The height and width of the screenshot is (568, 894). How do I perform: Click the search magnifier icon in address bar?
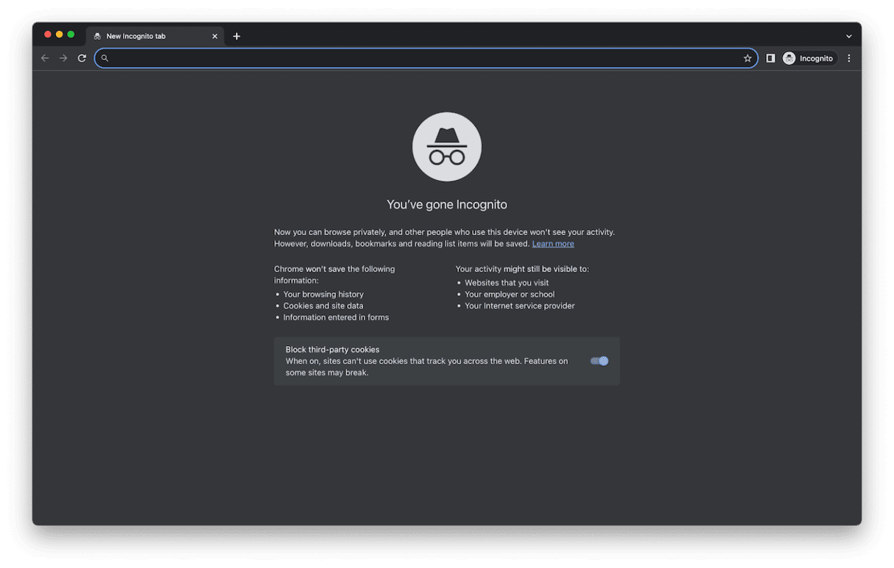point(104,58)
